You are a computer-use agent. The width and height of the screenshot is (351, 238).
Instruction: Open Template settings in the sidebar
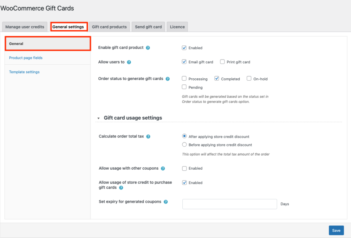(x=24, y=72)
